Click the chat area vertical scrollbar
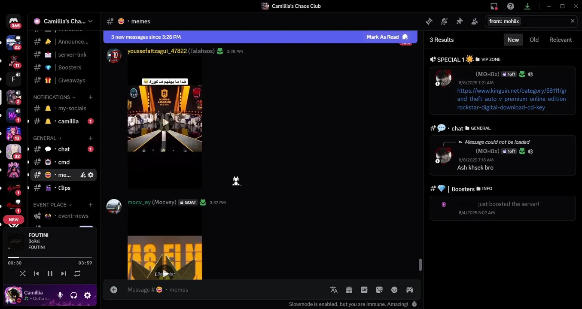The image size is (582, 309). [420, 265]
